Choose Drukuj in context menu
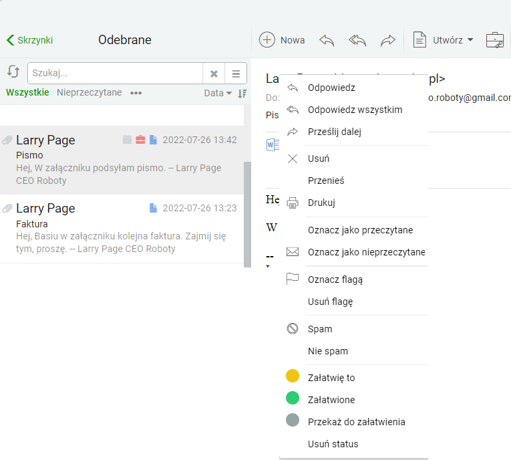511x460 pixels. (x=353, y=203)
